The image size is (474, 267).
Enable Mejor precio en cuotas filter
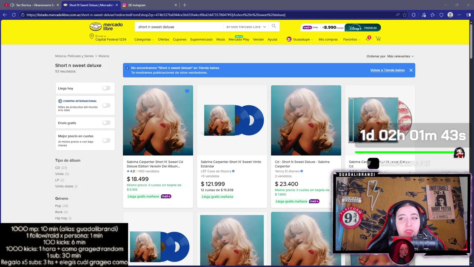tap(106, 141)
